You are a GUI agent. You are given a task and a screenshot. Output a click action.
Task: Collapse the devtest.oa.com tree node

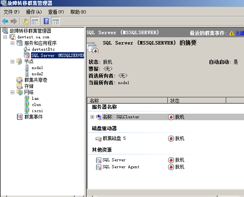(x=5, y=37)
